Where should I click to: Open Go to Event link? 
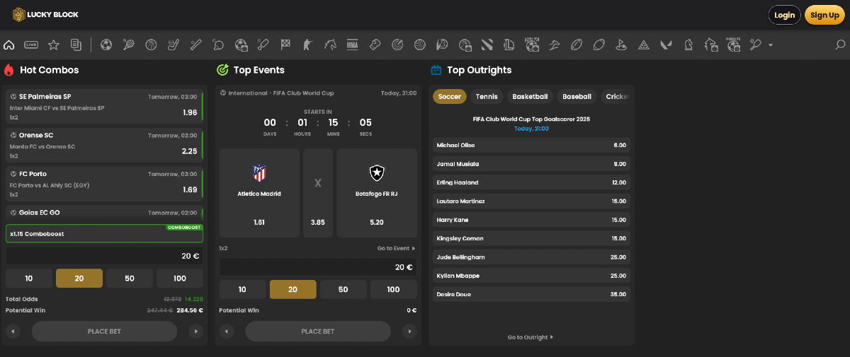pyautogui.click(x=396, y=249)
